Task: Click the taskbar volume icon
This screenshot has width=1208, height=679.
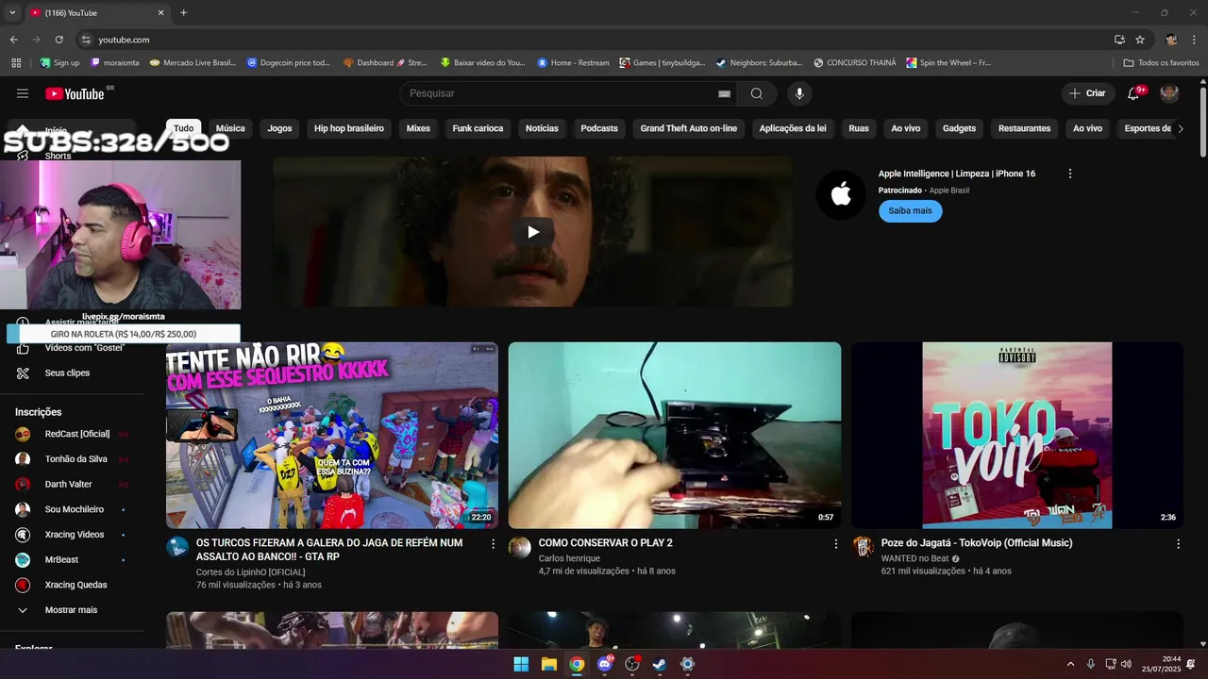Action: [x=1126, y=664]
